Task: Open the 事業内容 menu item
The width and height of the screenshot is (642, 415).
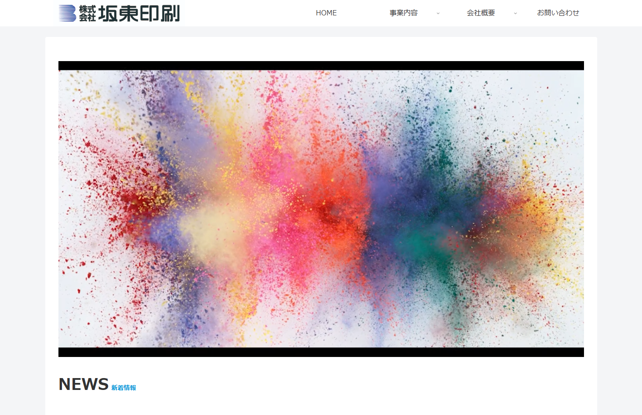Action: tap(403, 13)
